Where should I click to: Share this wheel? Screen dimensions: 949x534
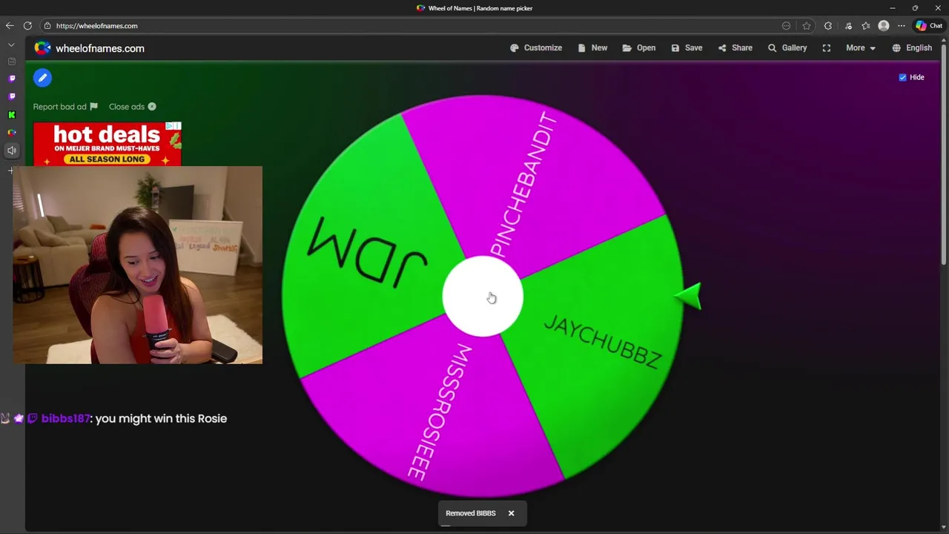[735, 48]
